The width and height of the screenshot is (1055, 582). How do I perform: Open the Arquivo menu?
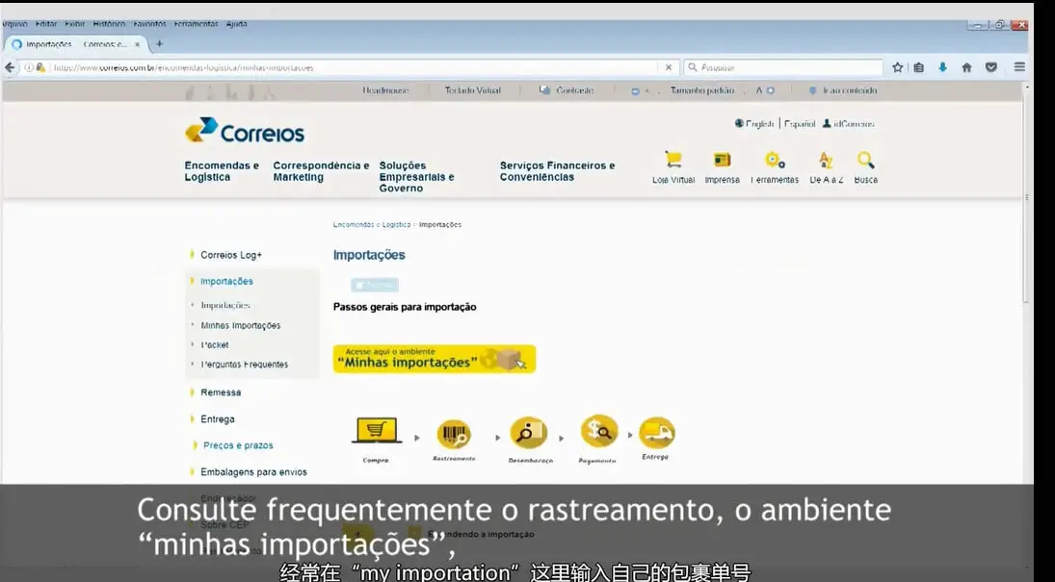click(13, 23)
